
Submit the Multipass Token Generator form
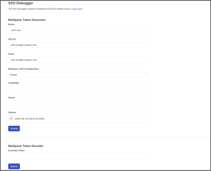(14, 128)
